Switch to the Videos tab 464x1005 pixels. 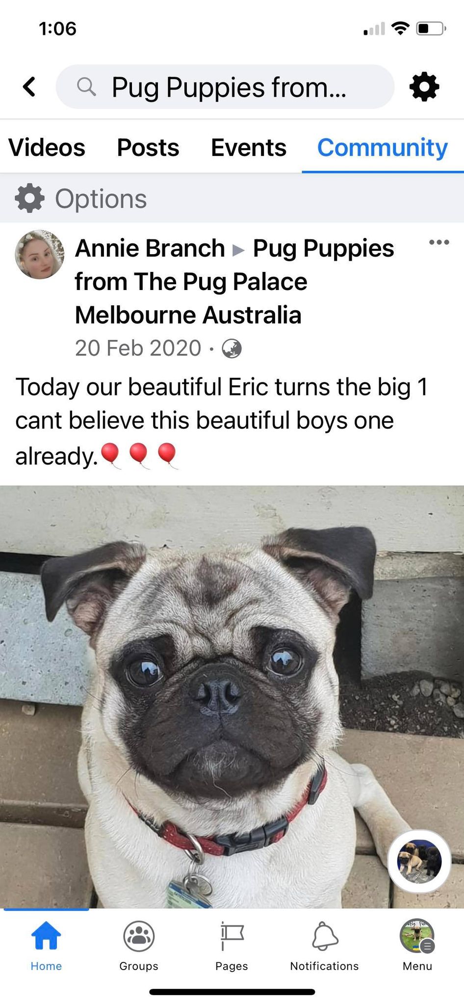(x=47, y=147)
